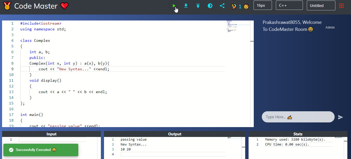The image size is (351, 159).
Task: Toggle the editor theme icon
Action: pos(210,5)
